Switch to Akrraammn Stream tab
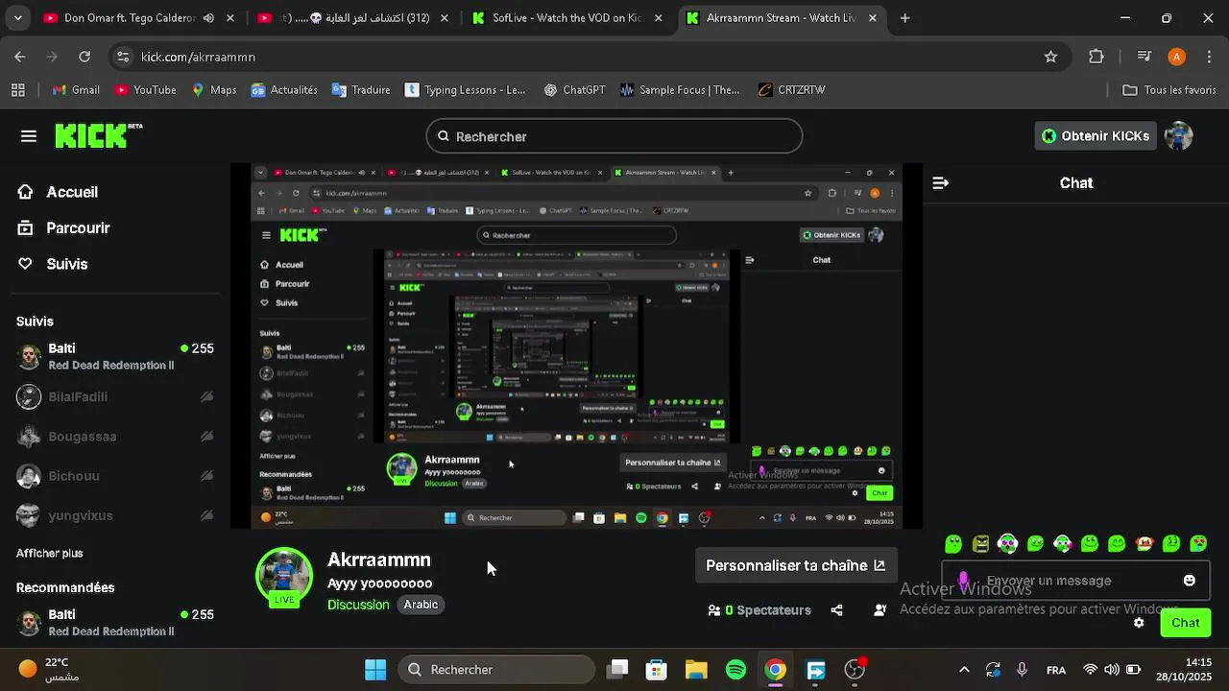Viewport: 1229px width, 691px height. 782,18
